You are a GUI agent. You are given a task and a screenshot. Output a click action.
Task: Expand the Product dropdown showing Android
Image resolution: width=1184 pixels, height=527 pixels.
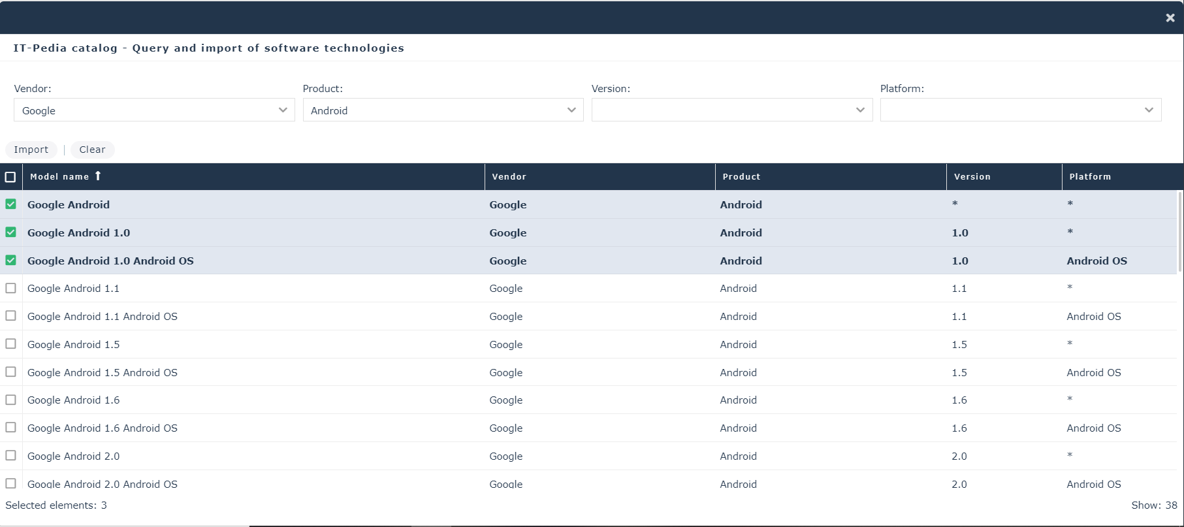[443, 110]
